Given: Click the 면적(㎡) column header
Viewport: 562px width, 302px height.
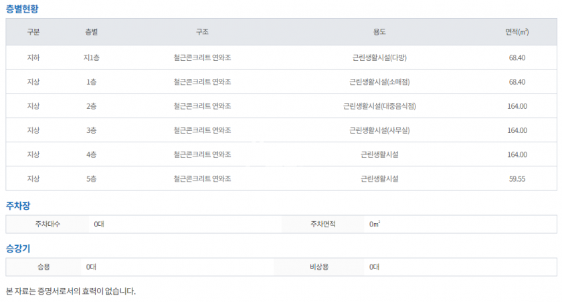Looking at the screenshot, I should [517, 32].
